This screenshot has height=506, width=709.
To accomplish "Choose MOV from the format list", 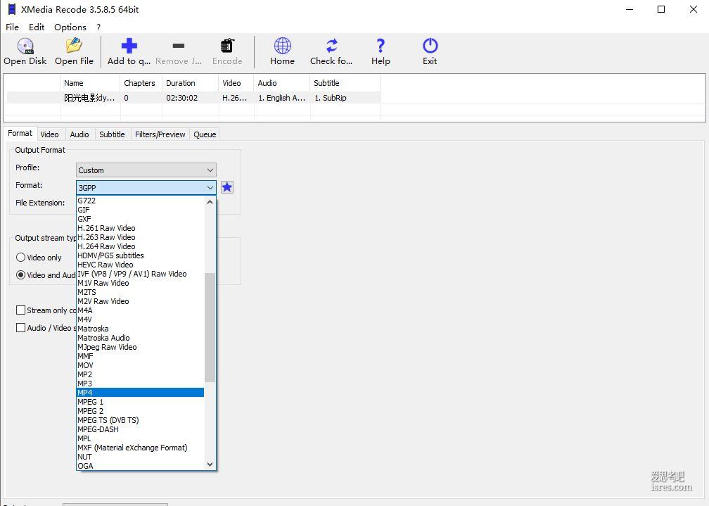I will coord(140,365).
